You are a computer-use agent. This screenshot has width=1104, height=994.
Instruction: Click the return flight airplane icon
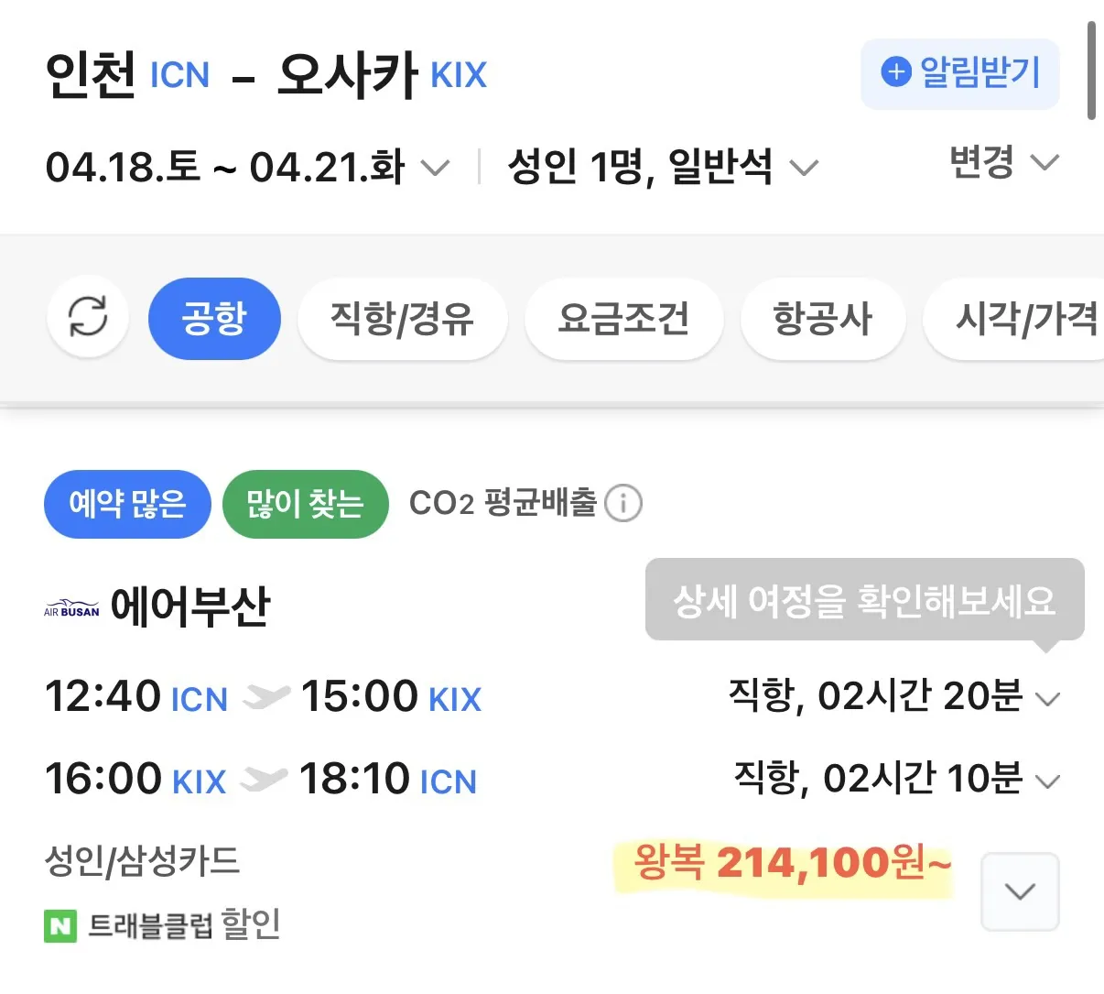point(264,781)
